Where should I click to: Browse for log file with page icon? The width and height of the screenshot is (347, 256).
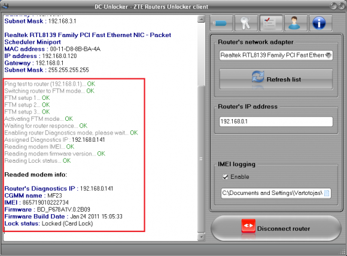coord(327,193)
